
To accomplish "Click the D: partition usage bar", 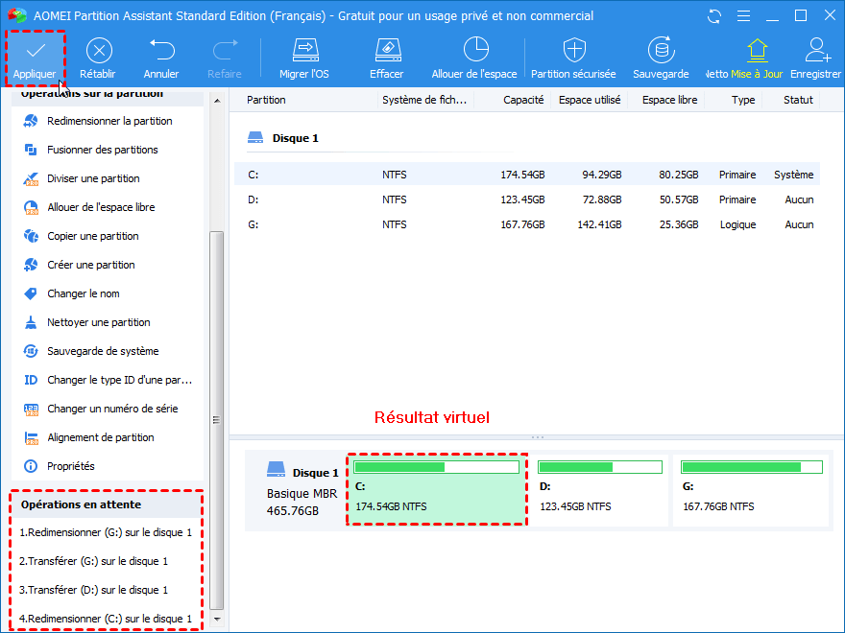I will point(600,467).
